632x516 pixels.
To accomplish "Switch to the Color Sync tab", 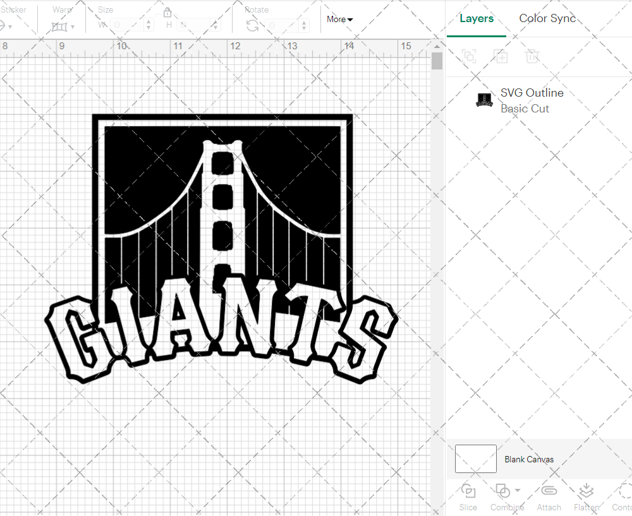I will click(x=547, y=18).
